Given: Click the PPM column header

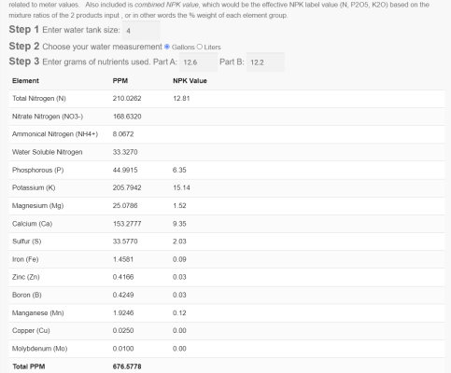Looking at the screenshot, I should [120, 81].
